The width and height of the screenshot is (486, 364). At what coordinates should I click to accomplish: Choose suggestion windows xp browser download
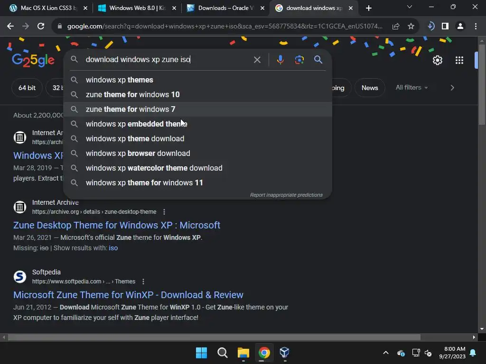point(198,154)
